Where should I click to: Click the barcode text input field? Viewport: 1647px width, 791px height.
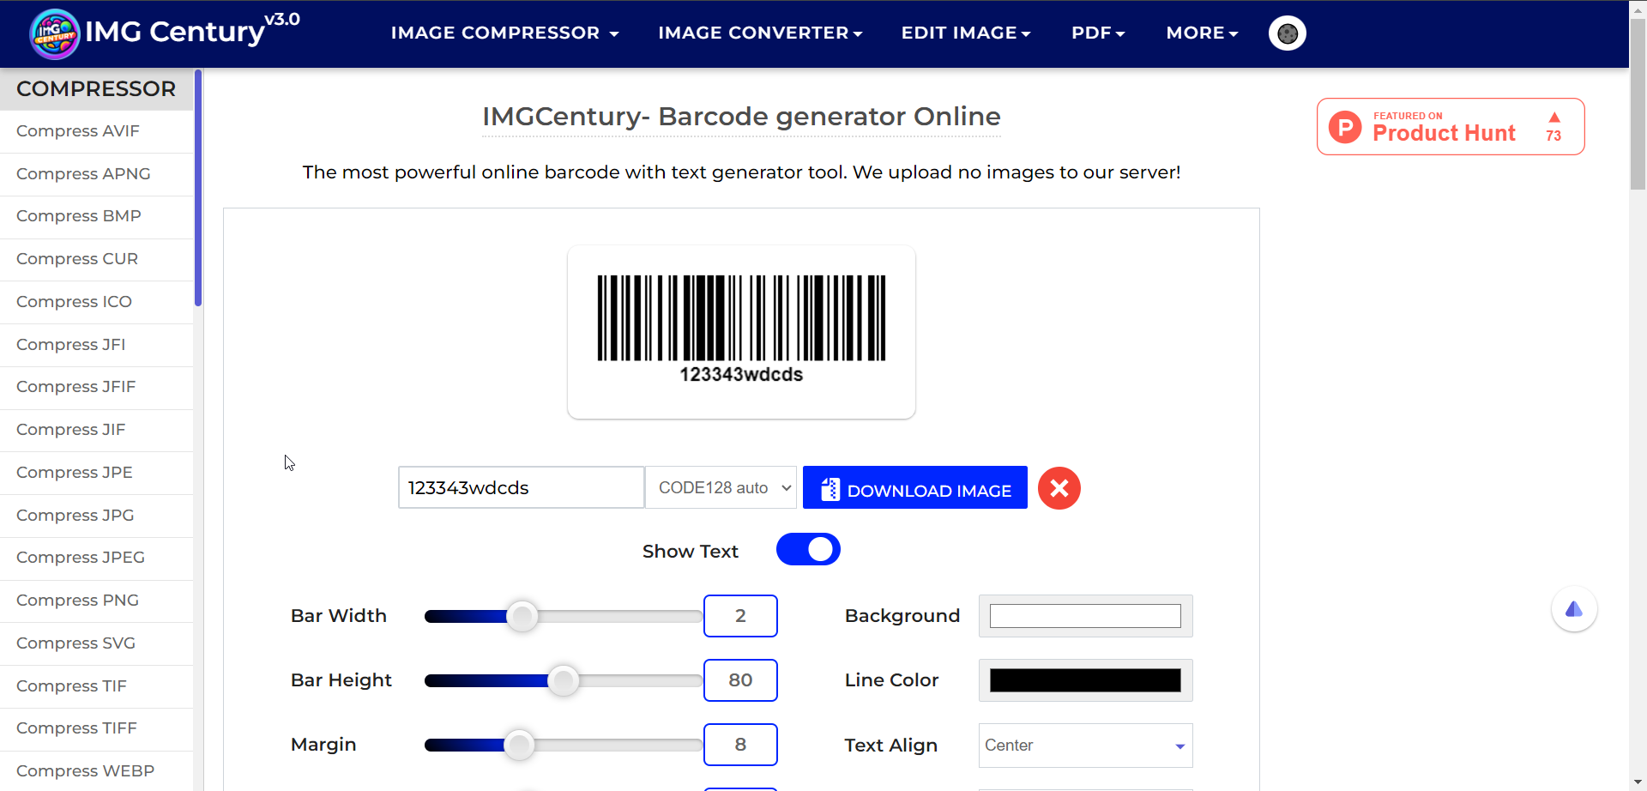(x=522, y=487)
